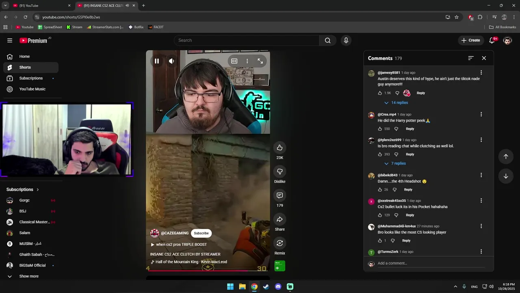The width and height of the screenshot is (520, 293).
Task: Open YouTube notifications bell
Action: tap(492, 40)
